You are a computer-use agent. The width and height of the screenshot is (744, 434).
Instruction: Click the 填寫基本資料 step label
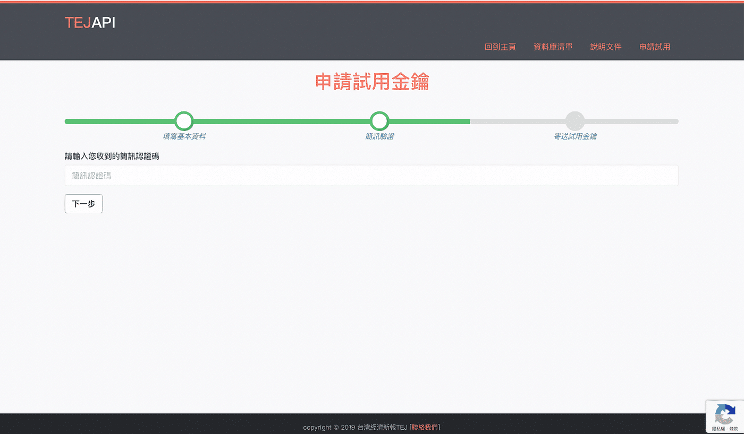(184, 136)
